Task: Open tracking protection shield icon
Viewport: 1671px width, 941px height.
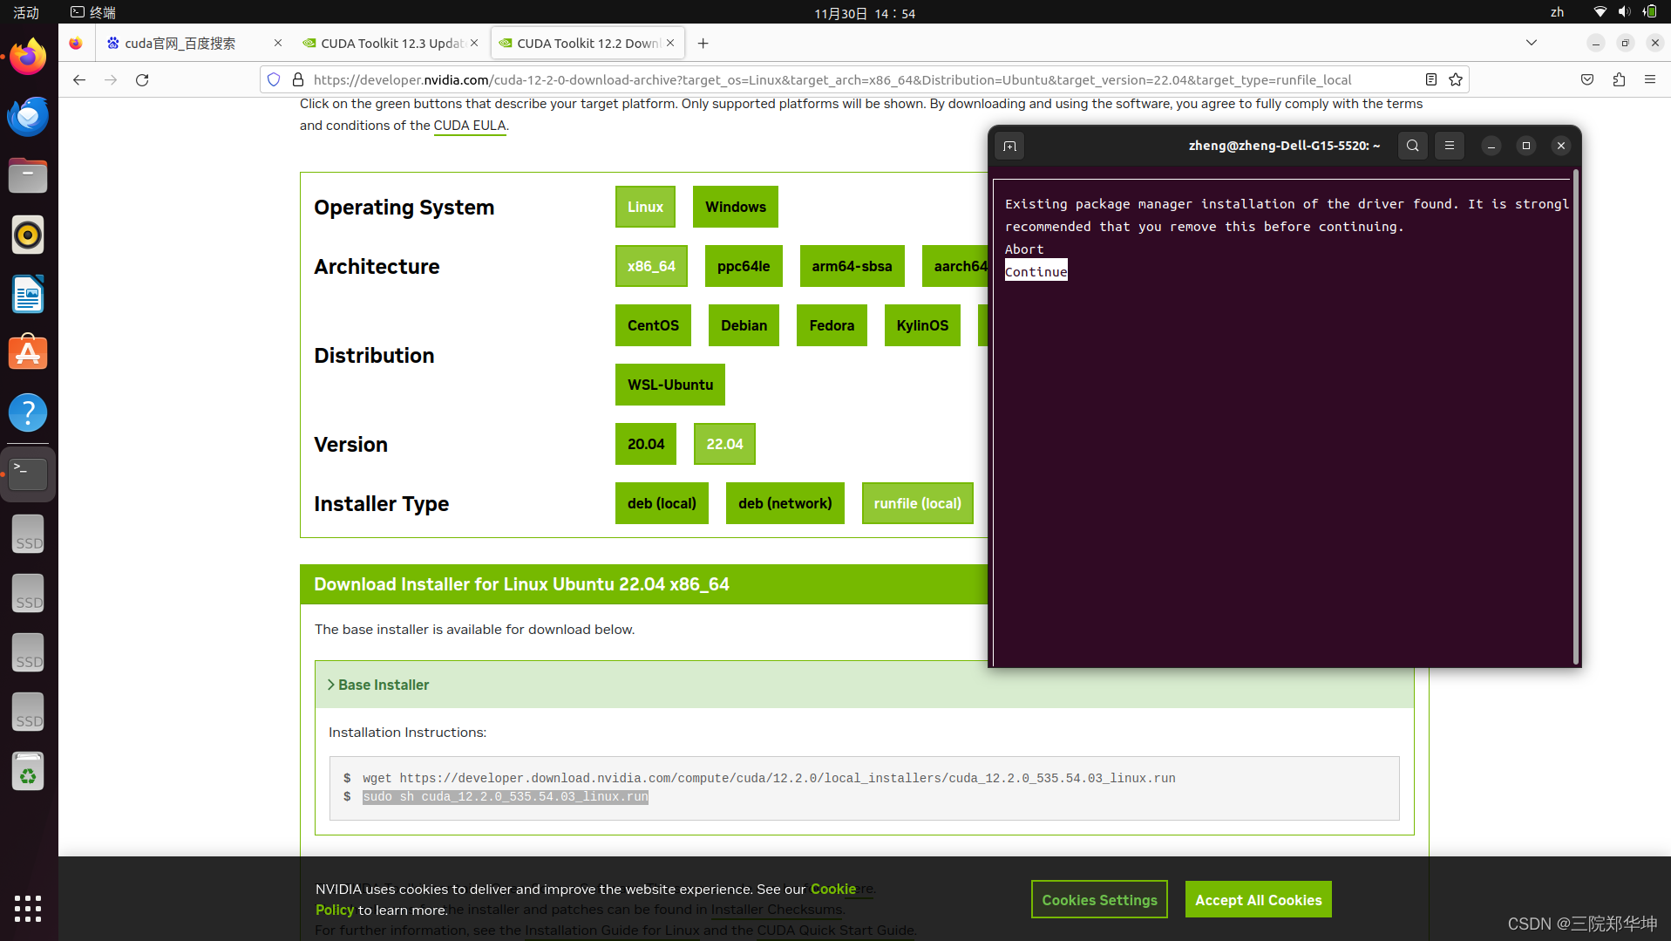Action: [274, 80]
